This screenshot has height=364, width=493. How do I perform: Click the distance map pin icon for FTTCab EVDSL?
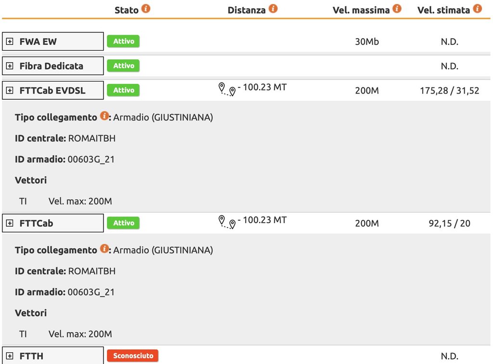click(227, 89)
